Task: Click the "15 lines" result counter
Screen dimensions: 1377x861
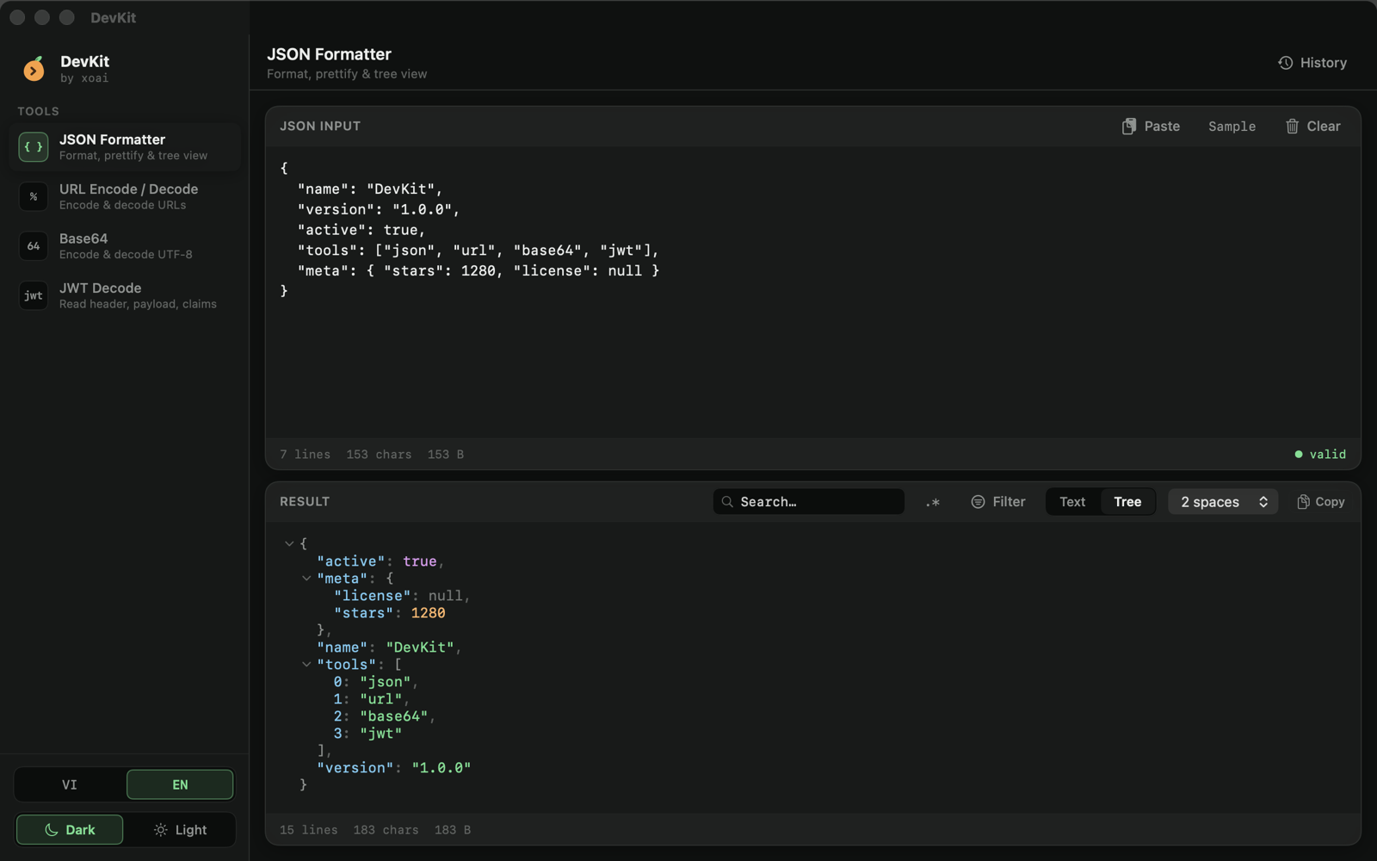Action: click(x=308, y=830)
